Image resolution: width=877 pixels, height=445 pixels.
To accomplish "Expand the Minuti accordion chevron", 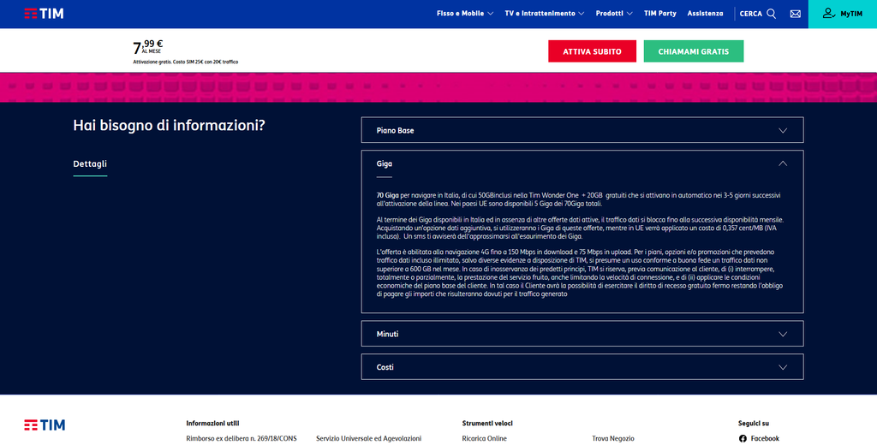I will 783,335.
